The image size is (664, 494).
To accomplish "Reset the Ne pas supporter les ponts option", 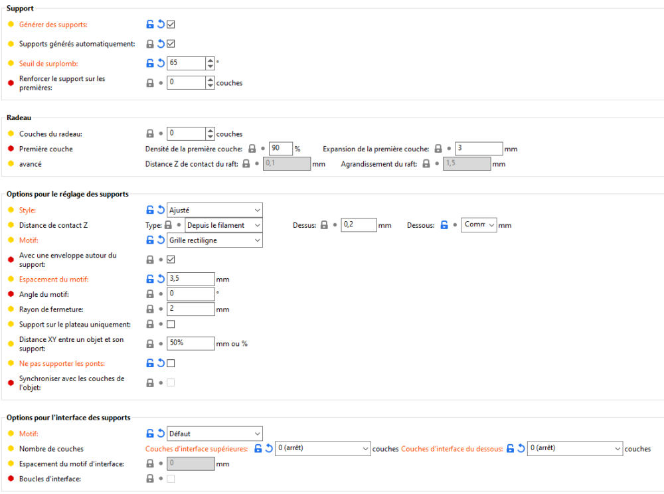I will (x=161, y=363).
